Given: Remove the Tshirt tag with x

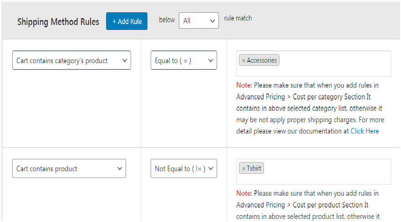Looking at the screenshot, I should point(244,169).
